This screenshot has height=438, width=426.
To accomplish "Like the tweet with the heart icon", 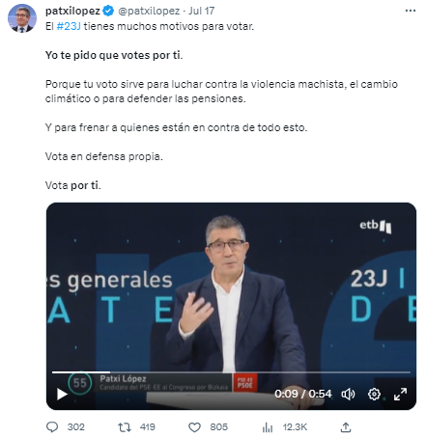I will coord(194,427).
